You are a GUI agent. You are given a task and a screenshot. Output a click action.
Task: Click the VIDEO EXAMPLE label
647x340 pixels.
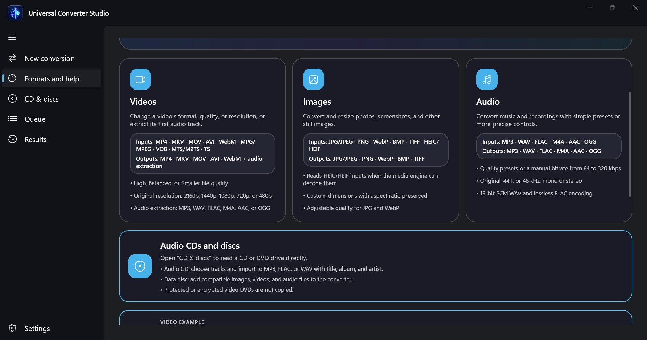tap(182, 322)
